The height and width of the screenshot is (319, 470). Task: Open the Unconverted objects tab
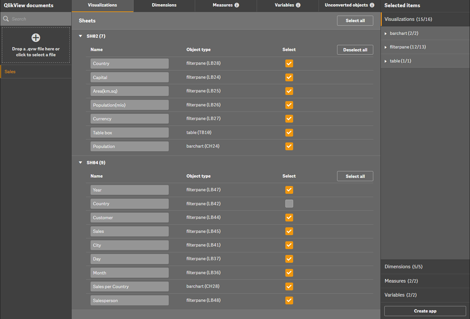point(346,5)
